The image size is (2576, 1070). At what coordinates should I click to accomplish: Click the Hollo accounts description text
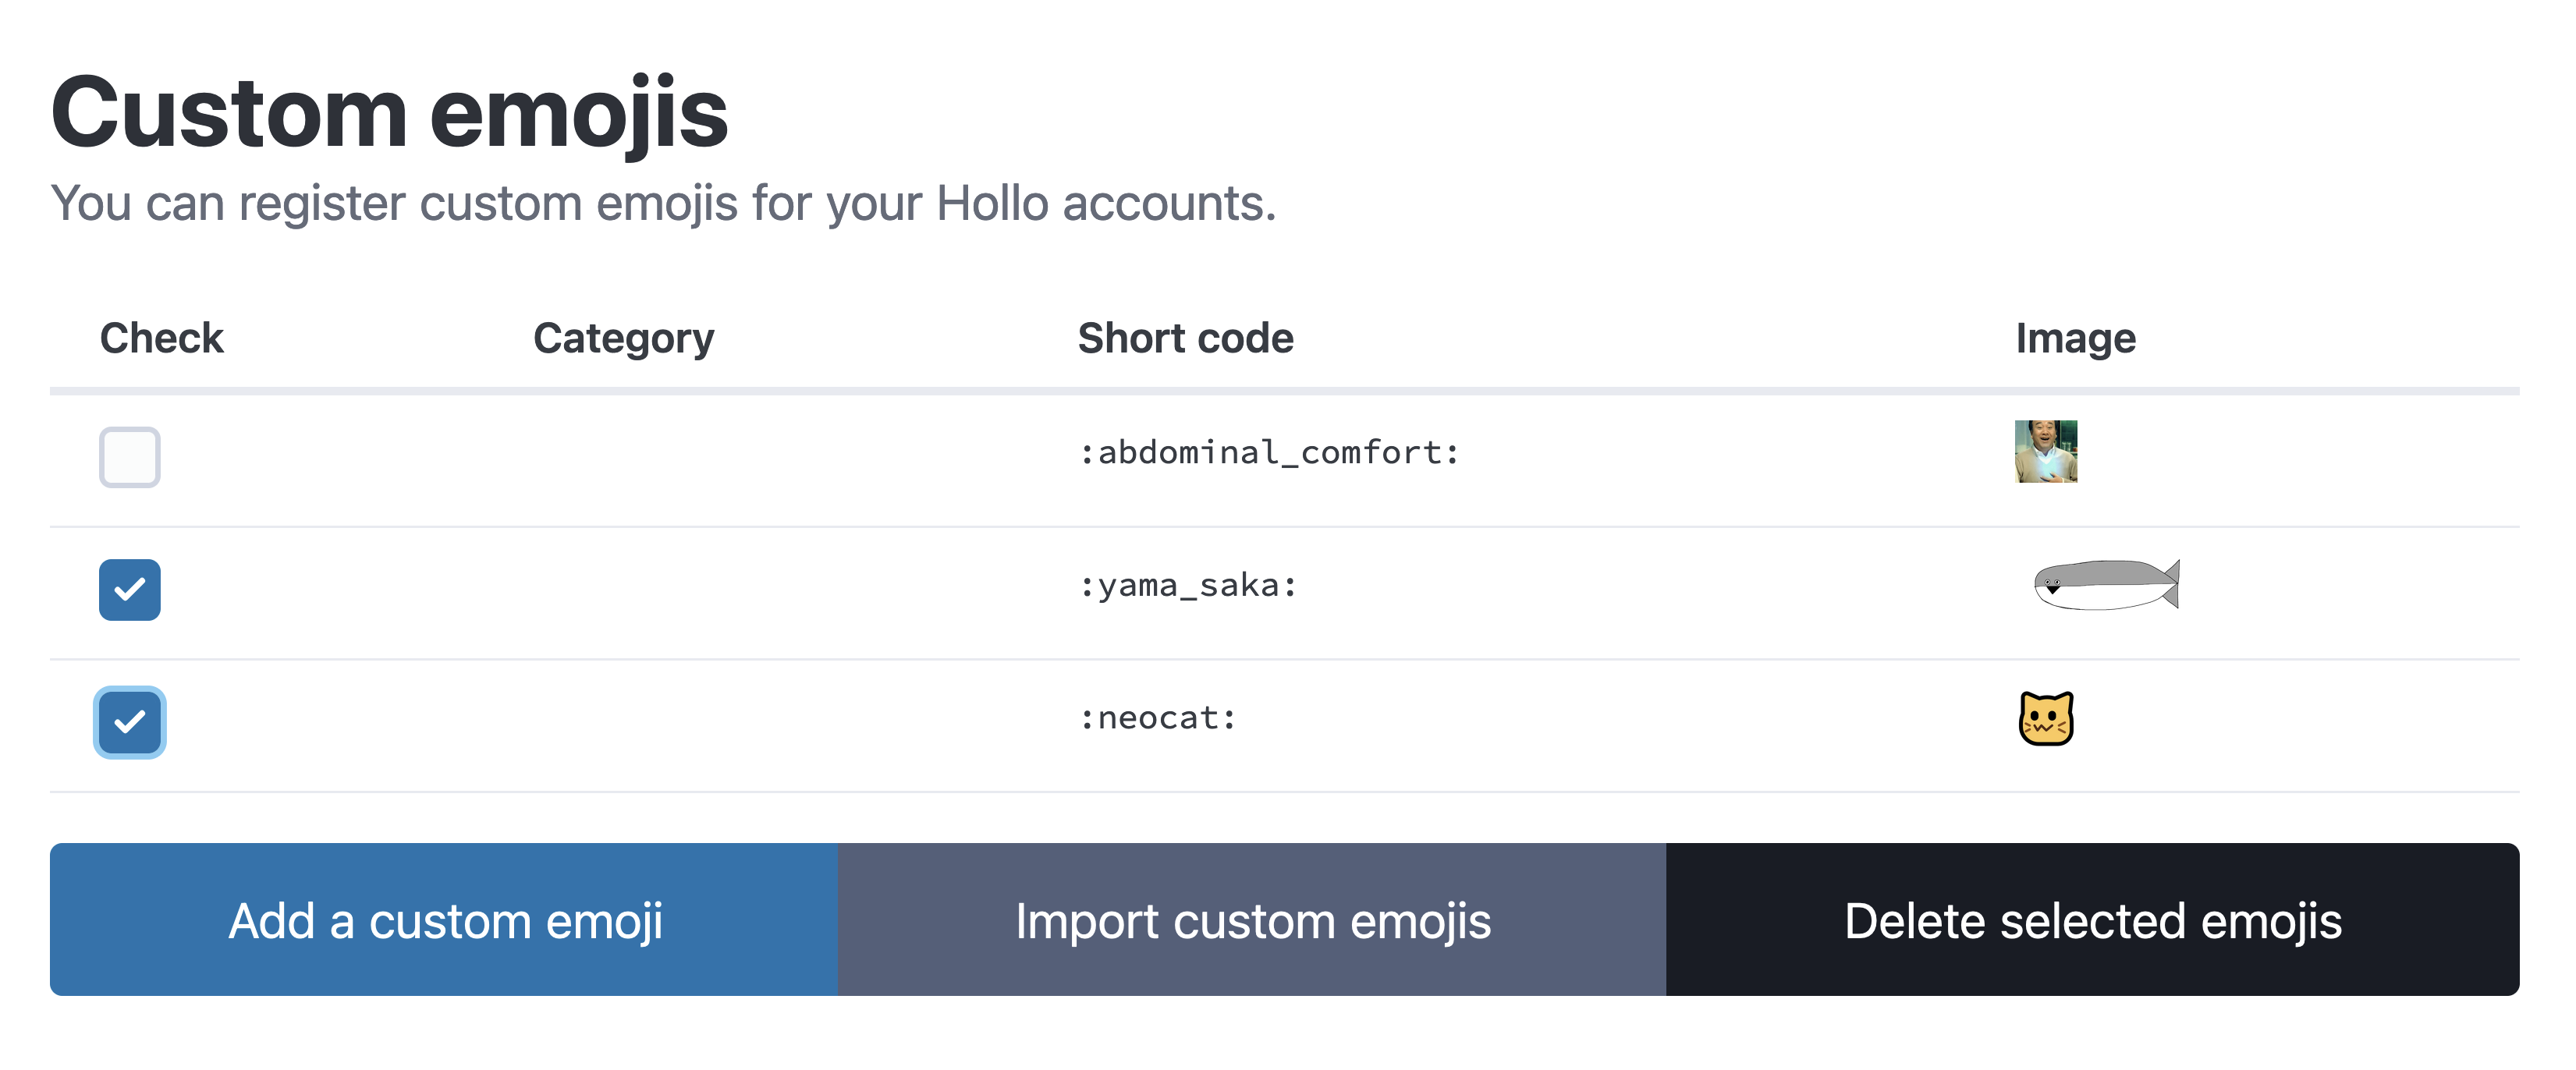[664, 204]
